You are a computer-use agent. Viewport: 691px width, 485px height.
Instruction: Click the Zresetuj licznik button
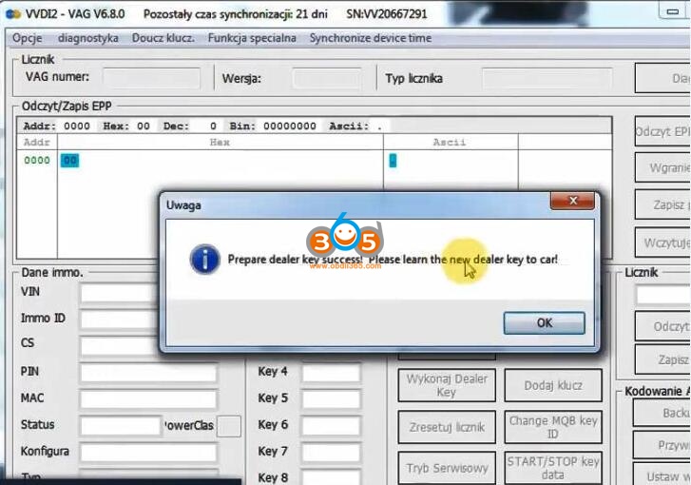tap(447, 427)
